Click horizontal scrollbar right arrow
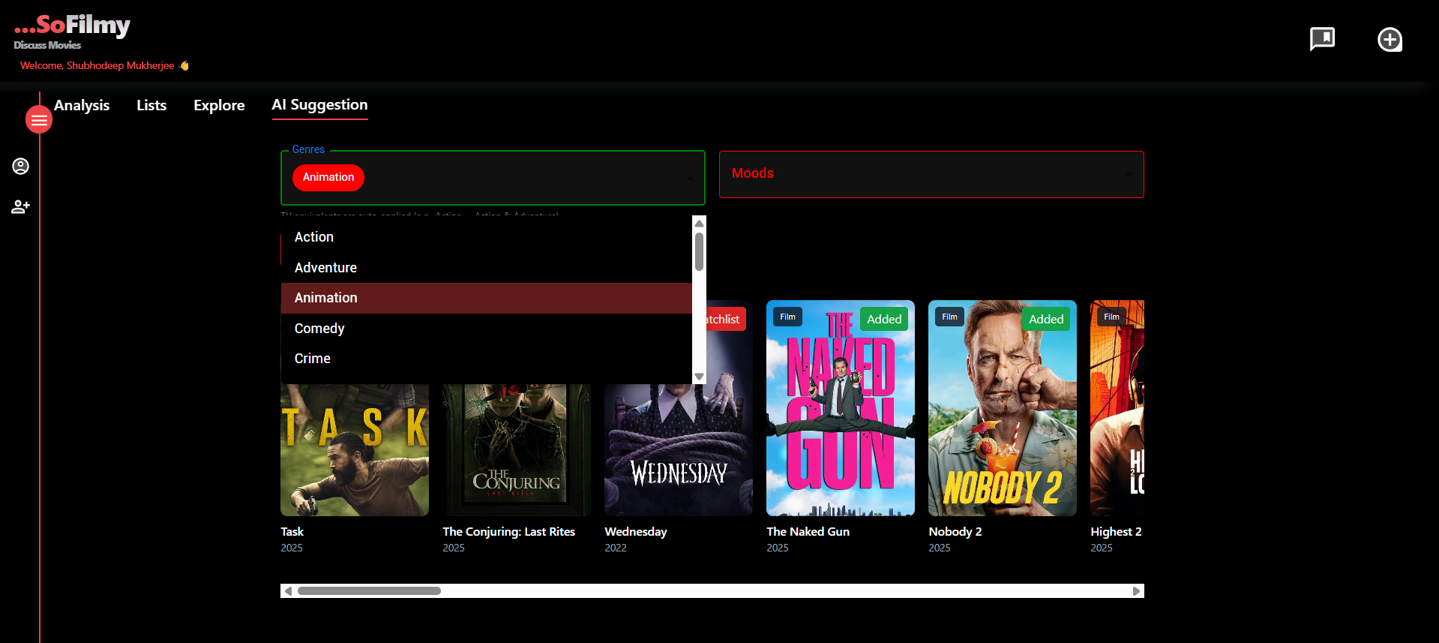This screenshot has height=643, width=1439. [1137, 591]
